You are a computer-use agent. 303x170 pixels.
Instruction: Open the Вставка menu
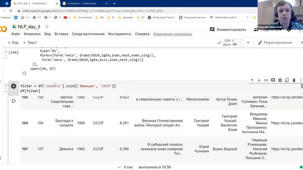61,34
